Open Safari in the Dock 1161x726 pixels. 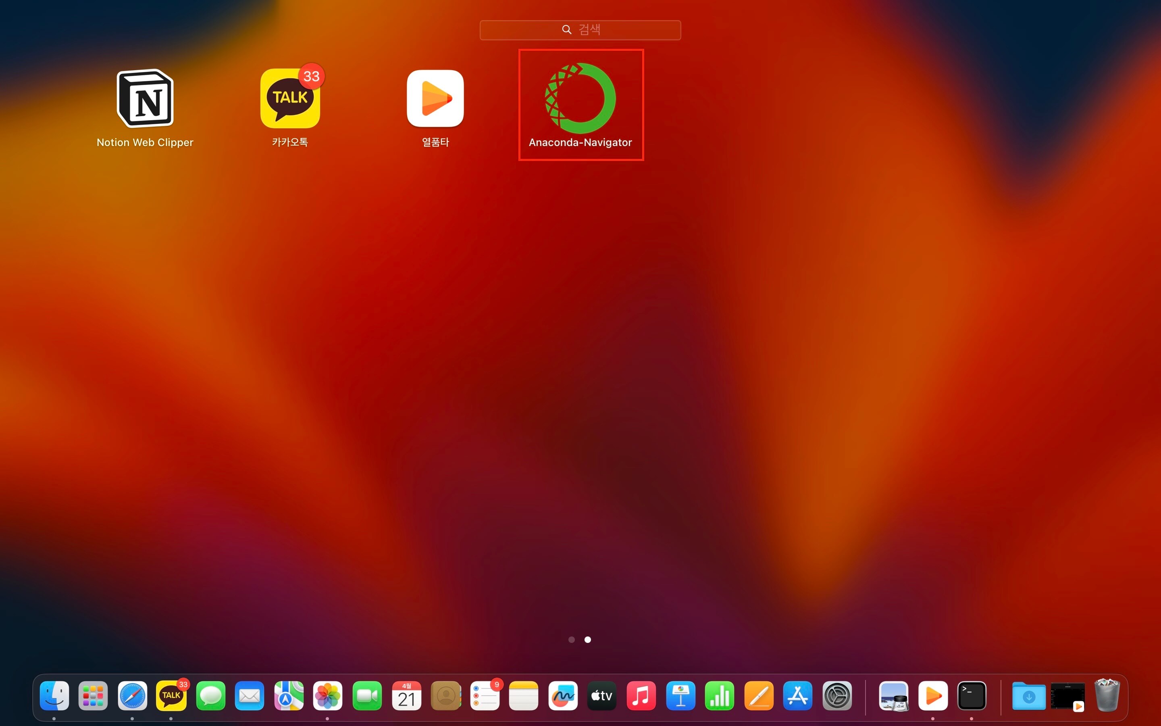pos(132,695)
